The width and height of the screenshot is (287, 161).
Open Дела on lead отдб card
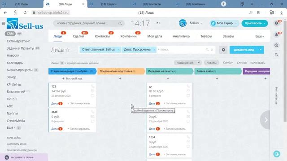point(55,129)
